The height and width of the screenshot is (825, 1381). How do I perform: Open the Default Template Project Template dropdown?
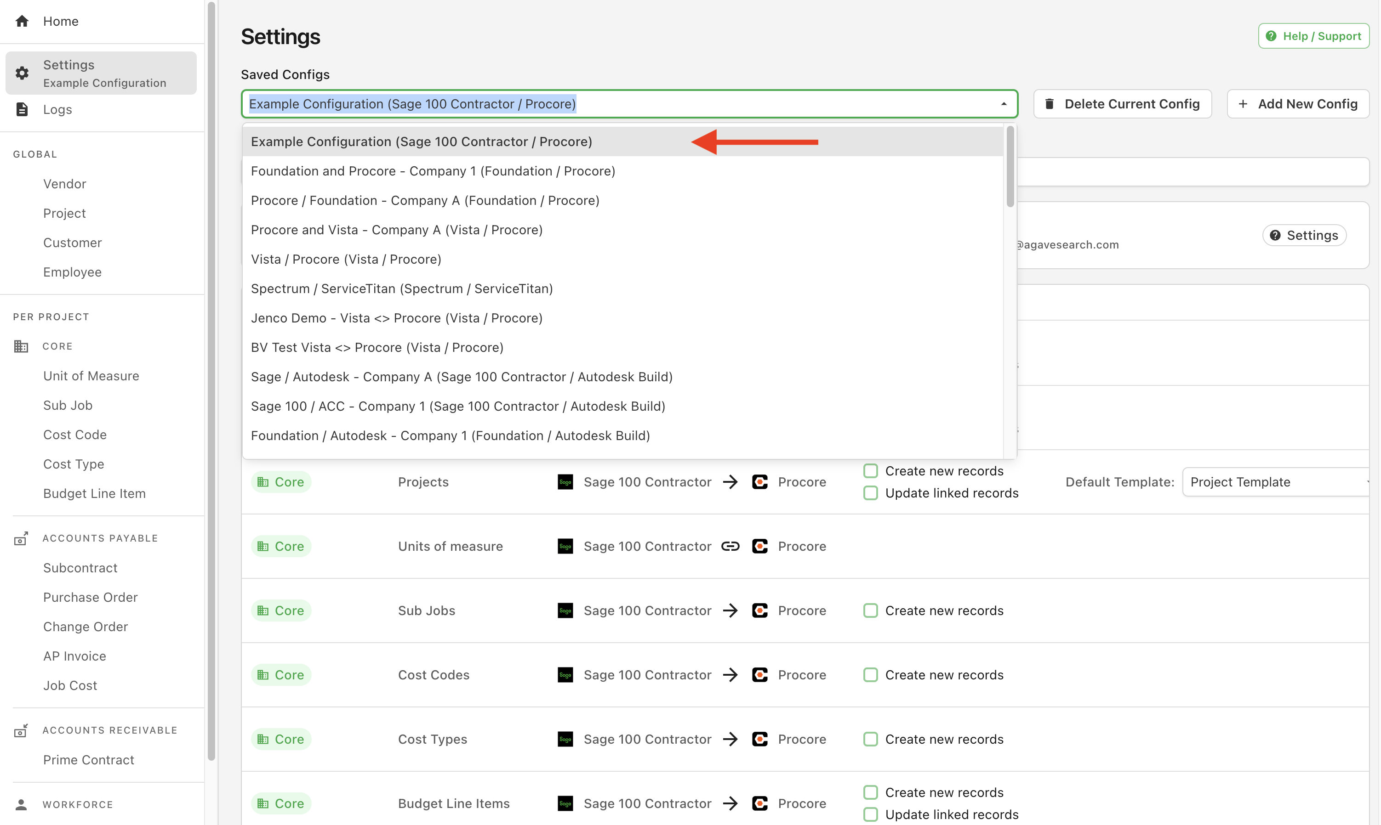1276,482
